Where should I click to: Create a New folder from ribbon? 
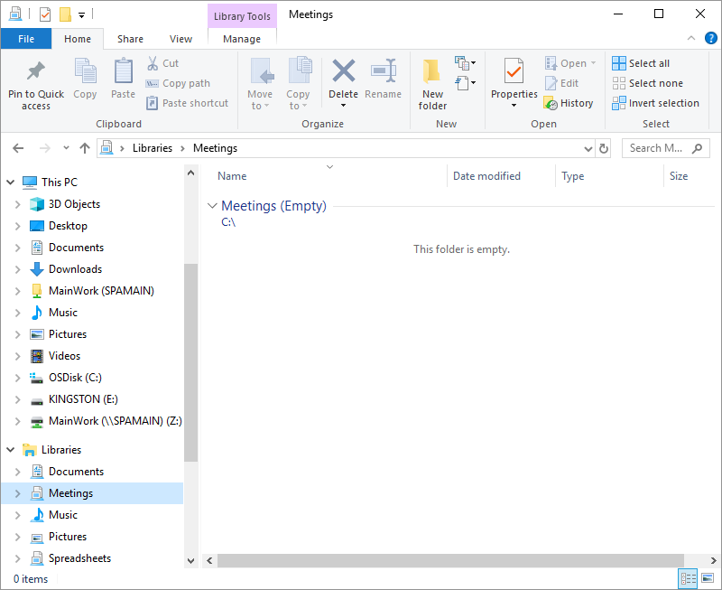(x=432, y=85)
